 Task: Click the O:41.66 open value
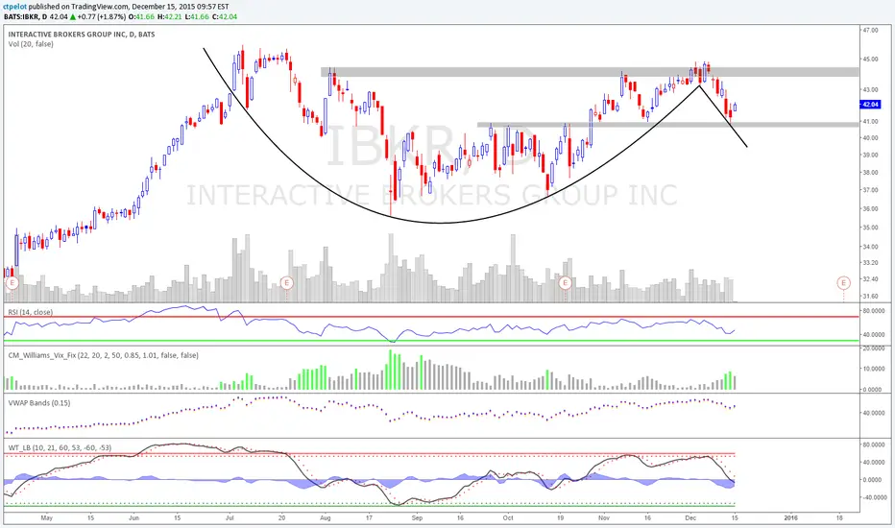coord(139,16)
